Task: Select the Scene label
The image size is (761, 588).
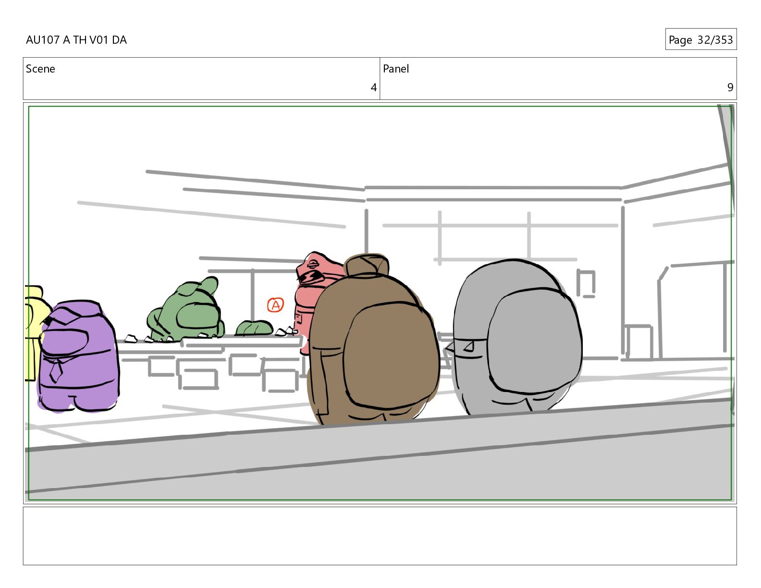Action: click(40, 69)
